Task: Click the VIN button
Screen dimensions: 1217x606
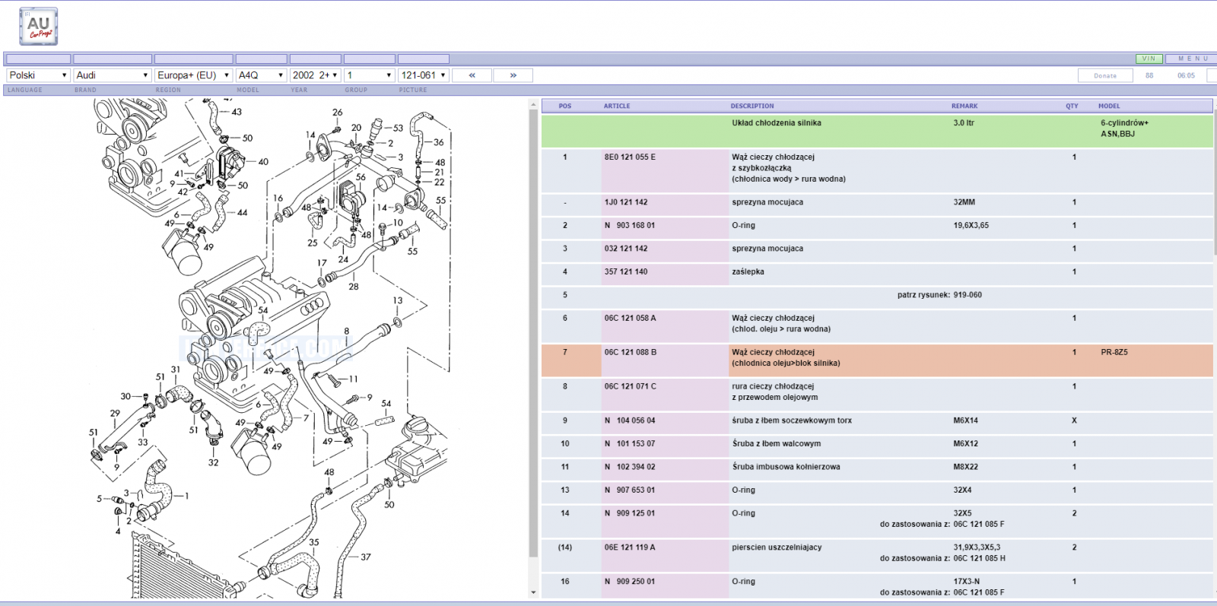Action: point(1149,59)
